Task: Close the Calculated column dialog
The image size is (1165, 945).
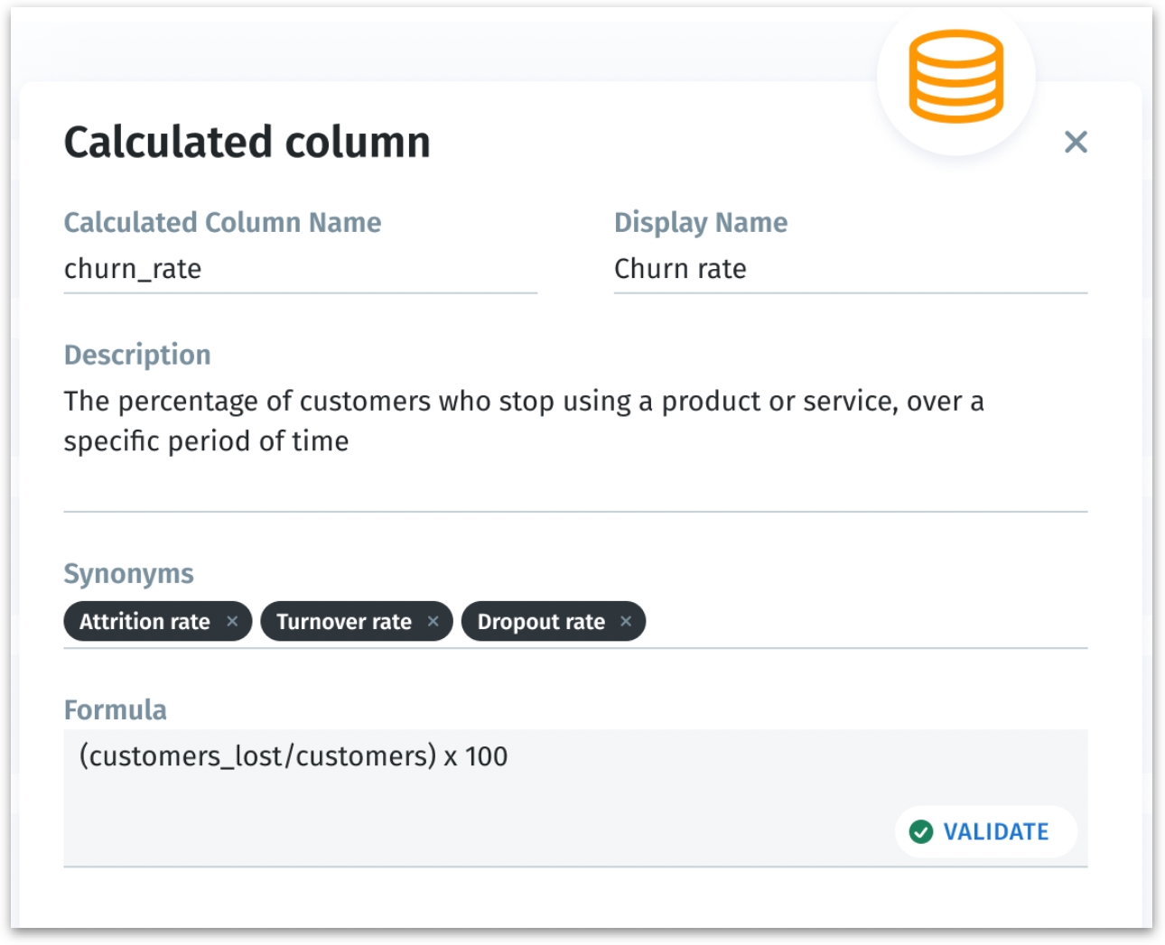Action: 1075,142
